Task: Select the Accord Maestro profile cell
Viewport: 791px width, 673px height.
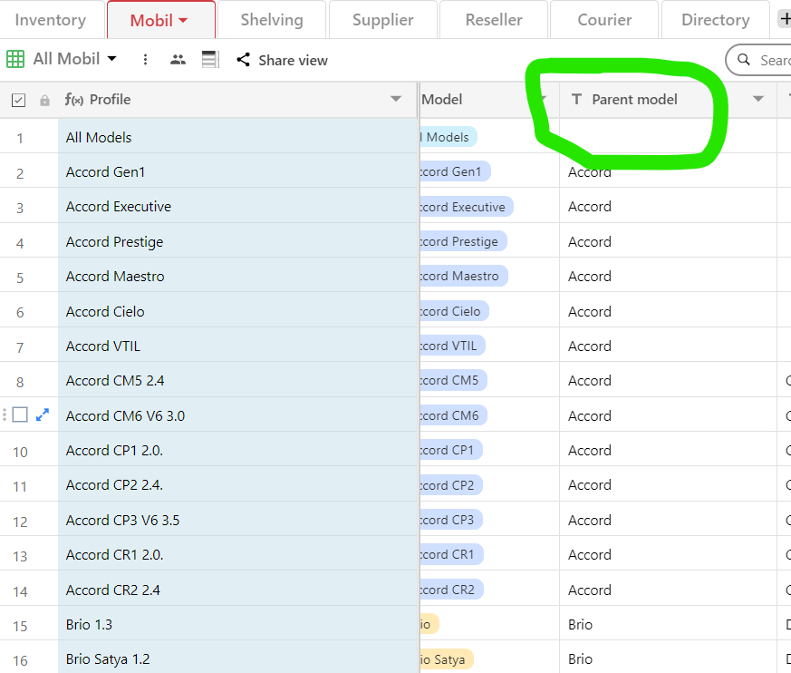Action: point(238,276)
